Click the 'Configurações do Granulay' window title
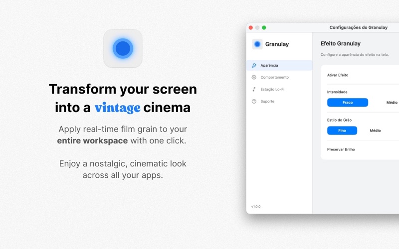 coord(358,27)
